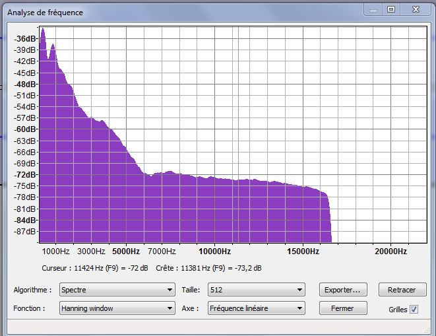Minimize the Analyse de fréquence window
Image resolution: width=436 pixels, height=336 pixels.
373,9
